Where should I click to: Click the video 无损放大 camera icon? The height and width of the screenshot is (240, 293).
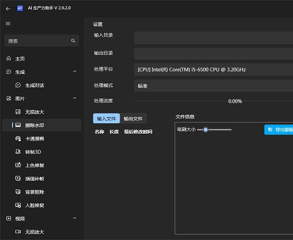18,231
